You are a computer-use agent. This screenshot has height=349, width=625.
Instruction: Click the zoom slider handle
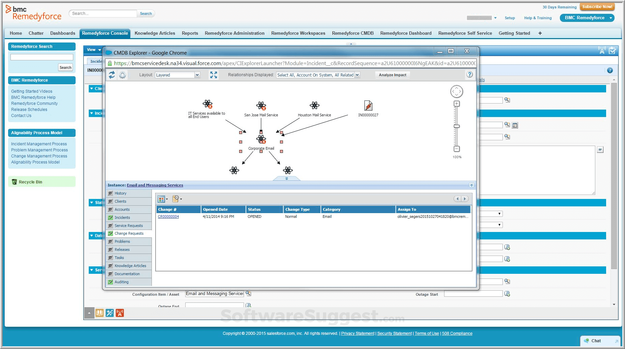(x=457, y=126)
